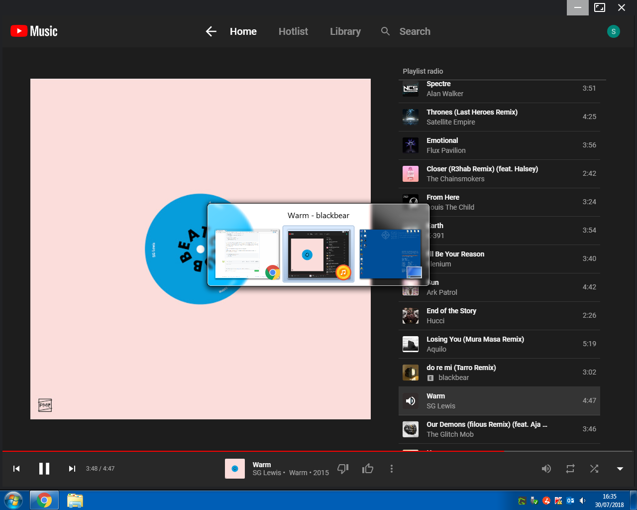Open artist The Glitch Mob

[x=450, y=434]
